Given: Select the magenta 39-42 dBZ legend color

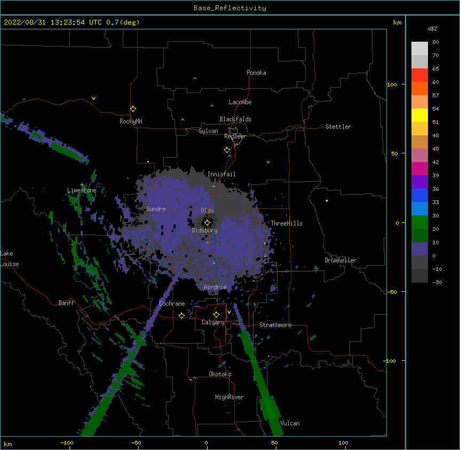Looking at the screenshot, I should coord(419,168).
